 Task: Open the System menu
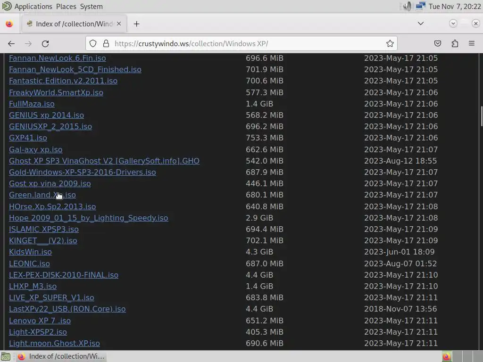[x=91, y=7]
